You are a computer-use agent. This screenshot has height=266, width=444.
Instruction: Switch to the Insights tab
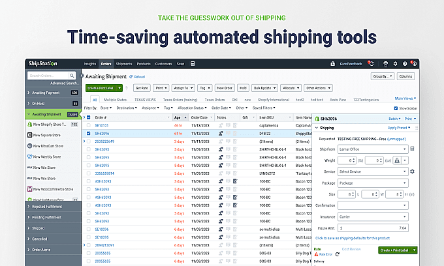pyautogui.click(x=90, y=64)
